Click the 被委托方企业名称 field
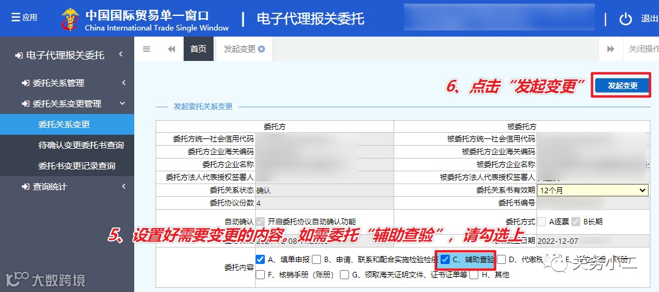659x292 pixels. [592, 164]
